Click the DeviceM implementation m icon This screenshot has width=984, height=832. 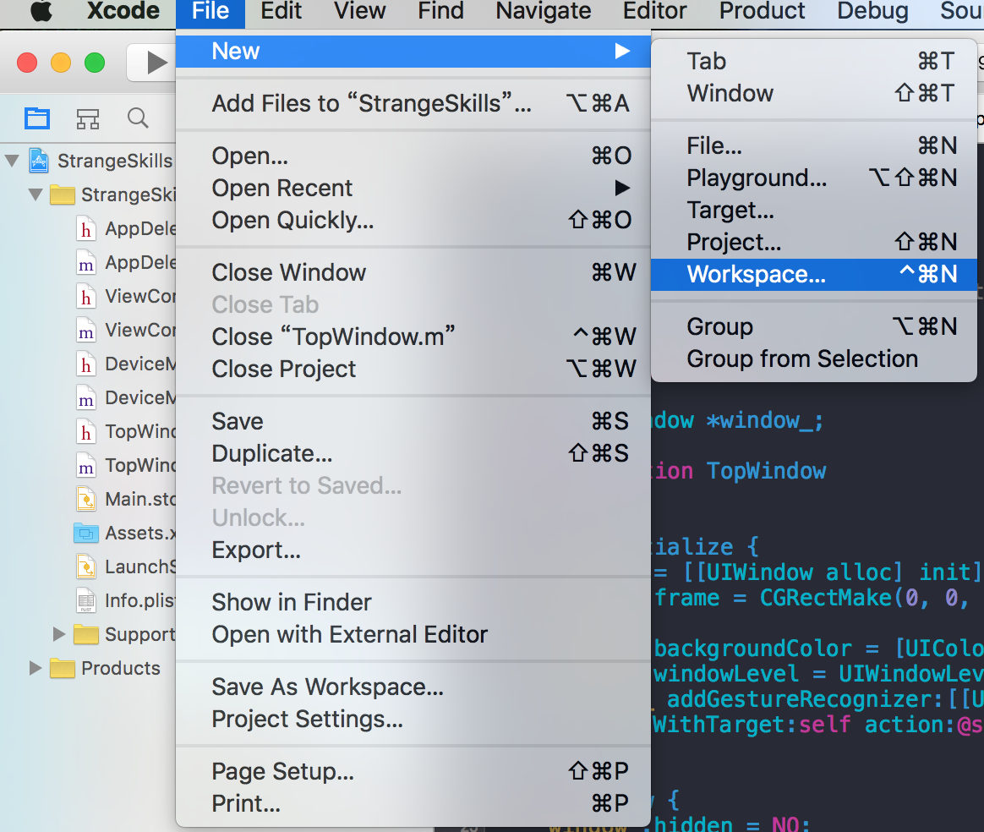click(x=86, y=397)
